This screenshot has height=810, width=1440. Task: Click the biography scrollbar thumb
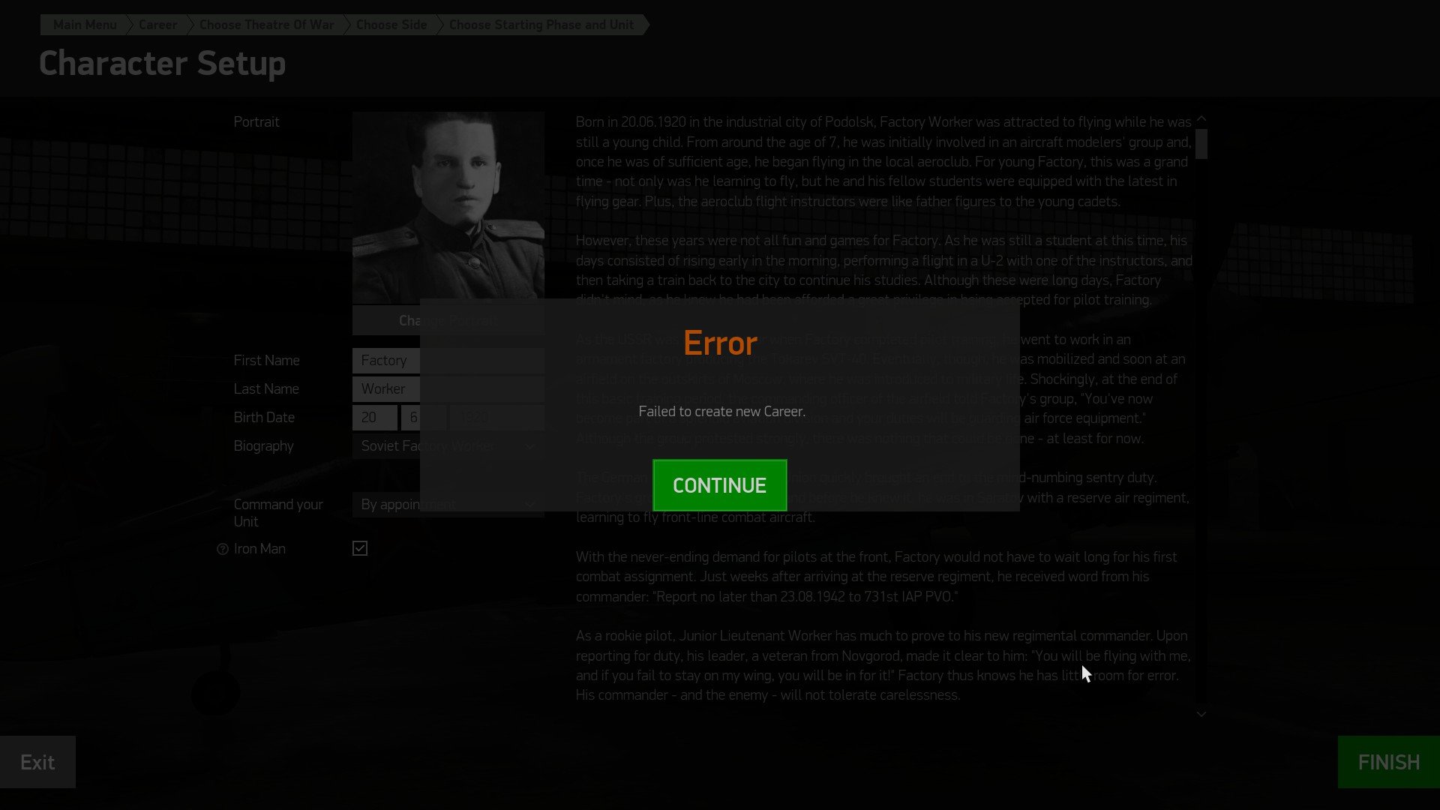pyautogui.click(x=1201, y=144)
